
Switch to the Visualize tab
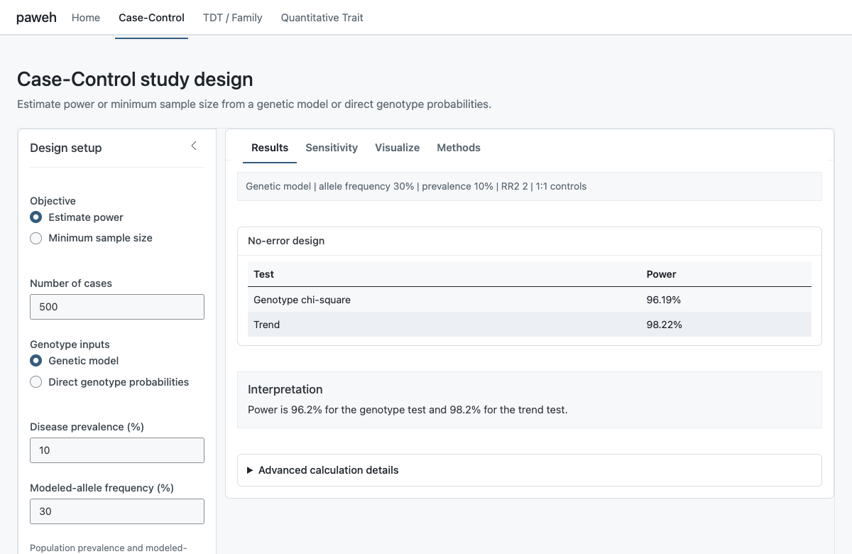pyautogui.click(x=397, y=148)
